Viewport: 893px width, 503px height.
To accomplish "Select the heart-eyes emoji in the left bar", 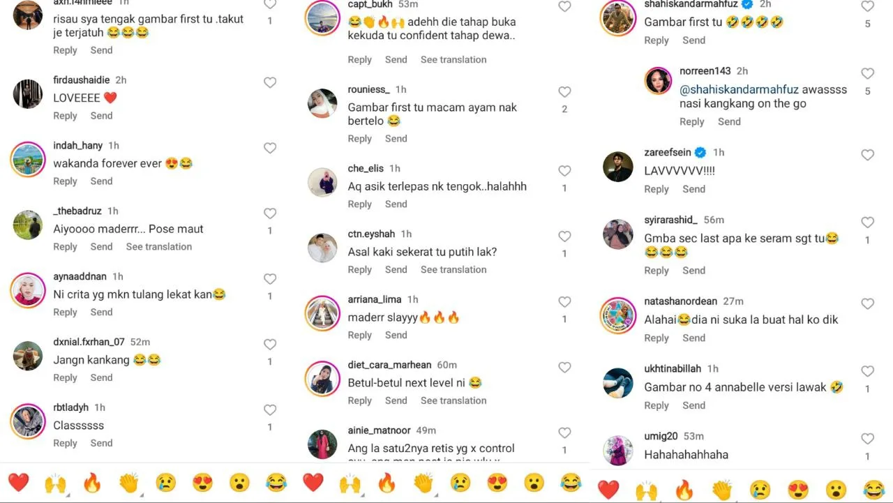I will coord(202,482).
